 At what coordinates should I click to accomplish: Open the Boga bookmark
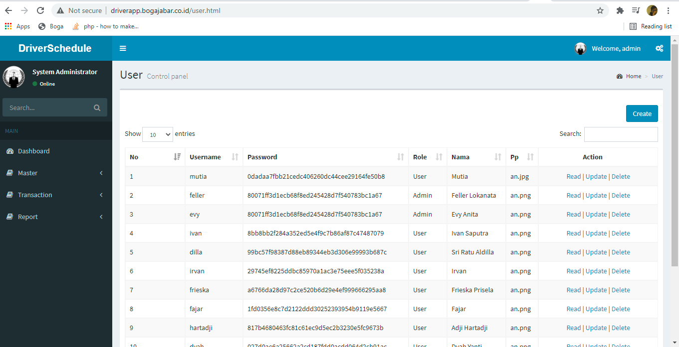click(51, 26)
